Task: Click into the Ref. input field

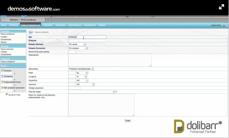Action: (x=87, y=37)
